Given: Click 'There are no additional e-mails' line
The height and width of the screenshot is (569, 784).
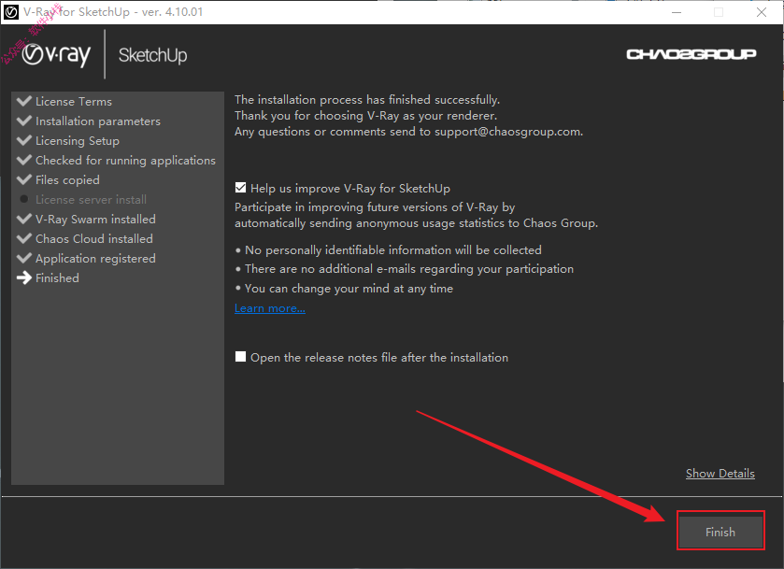Looking at the screenshot, I should 409,269.
